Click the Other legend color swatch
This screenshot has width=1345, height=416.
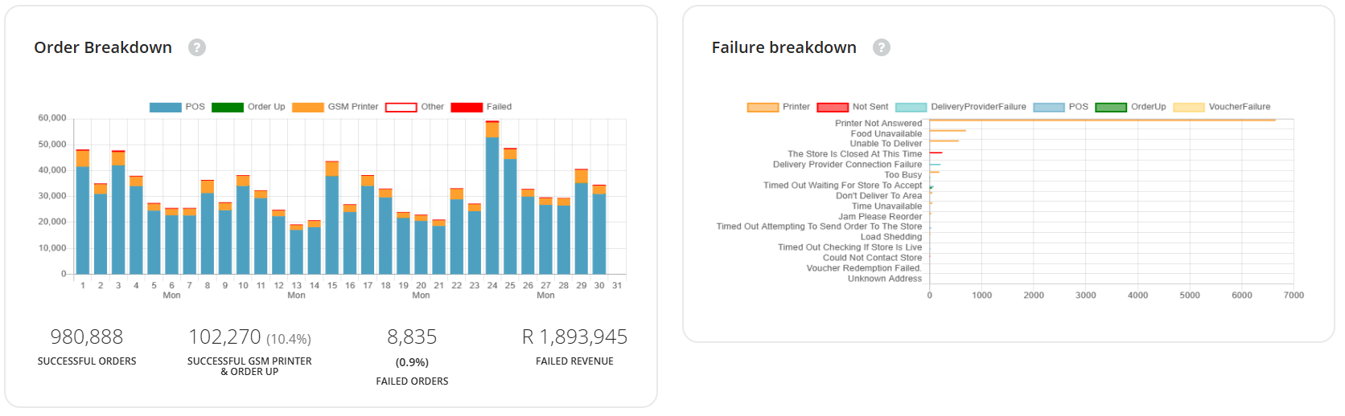(x=401, y=107)
